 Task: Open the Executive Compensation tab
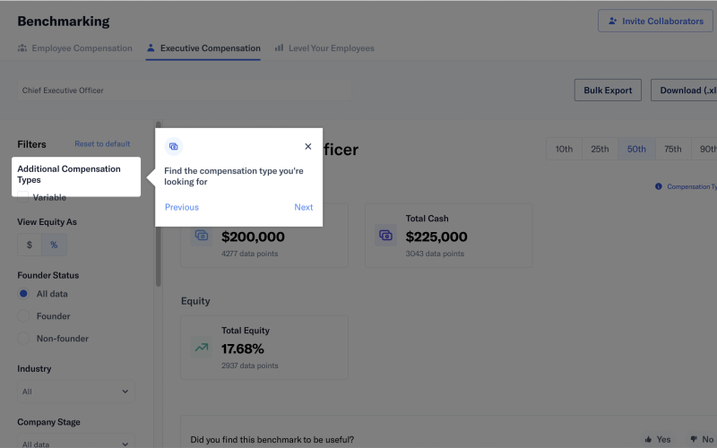[203, 48]
